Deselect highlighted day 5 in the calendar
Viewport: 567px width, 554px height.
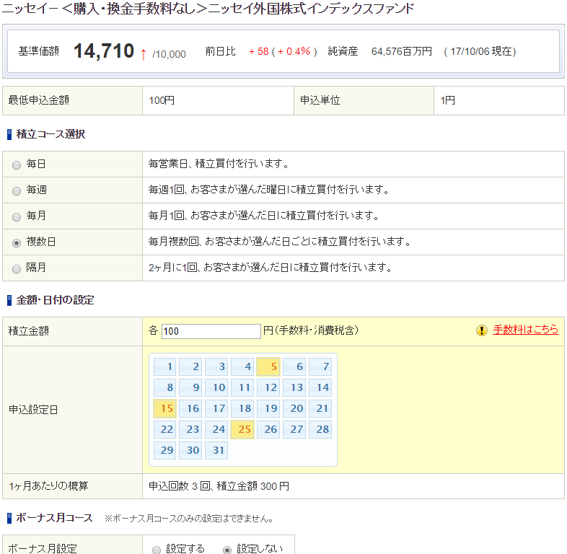pyautogui.click(x=268, y=366)
